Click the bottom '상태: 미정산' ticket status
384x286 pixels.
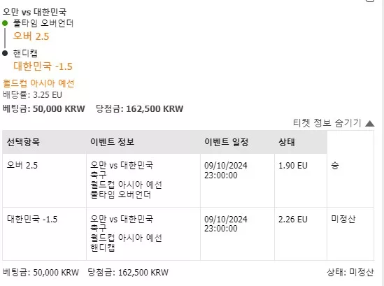click(x=350, y=272)
